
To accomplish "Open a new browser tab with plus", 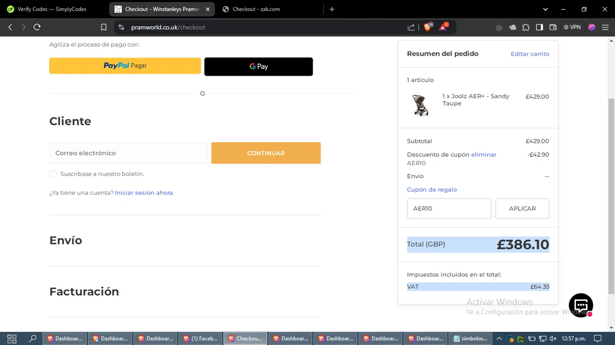I will tap(332, 9).
